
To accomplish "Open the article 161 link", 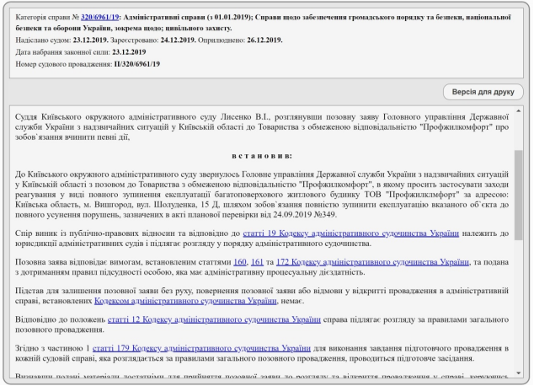I will pyautogui.click(x=257, y=262).
